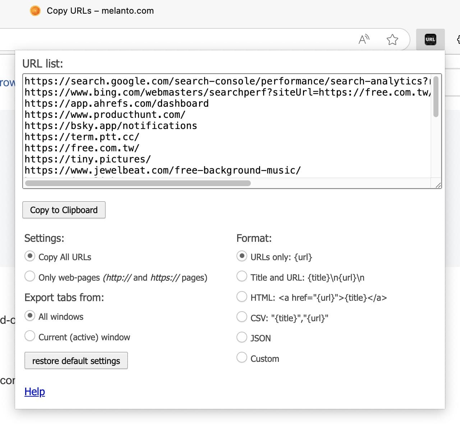Click the Read Aloud icon in address bar
Image resolution: width=460 pixels, height=424 pixels.
(x=364, y=39)
